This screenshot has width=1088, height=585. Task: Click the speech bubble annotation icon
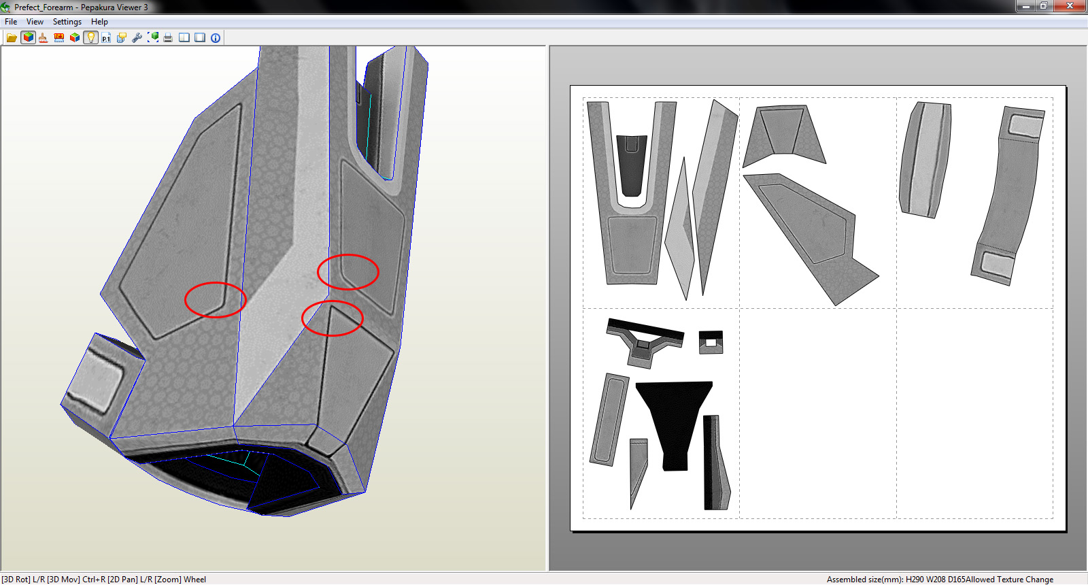122,38
